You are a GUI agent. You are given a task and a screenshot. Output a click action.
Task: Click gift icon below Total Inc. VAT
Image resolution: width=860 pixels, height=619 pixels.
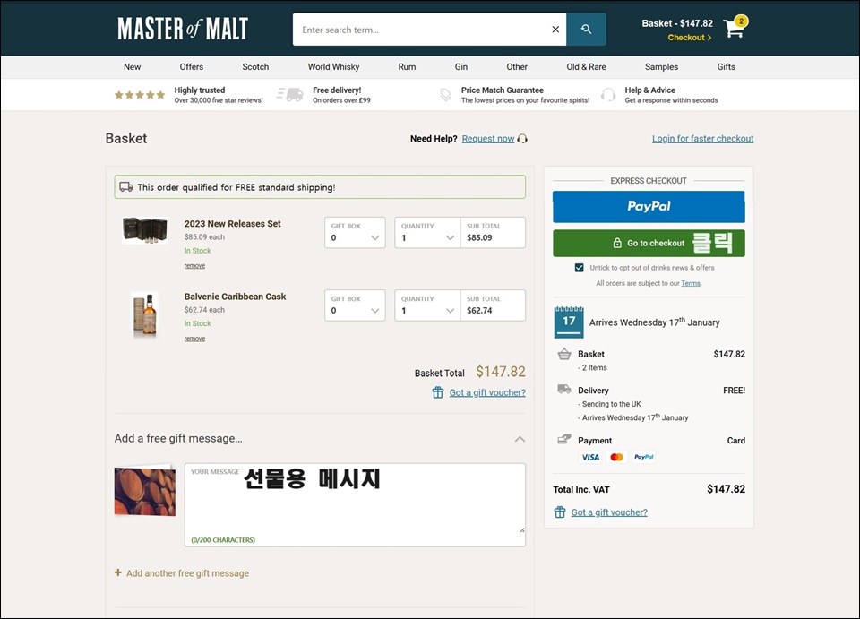point(559,512)
